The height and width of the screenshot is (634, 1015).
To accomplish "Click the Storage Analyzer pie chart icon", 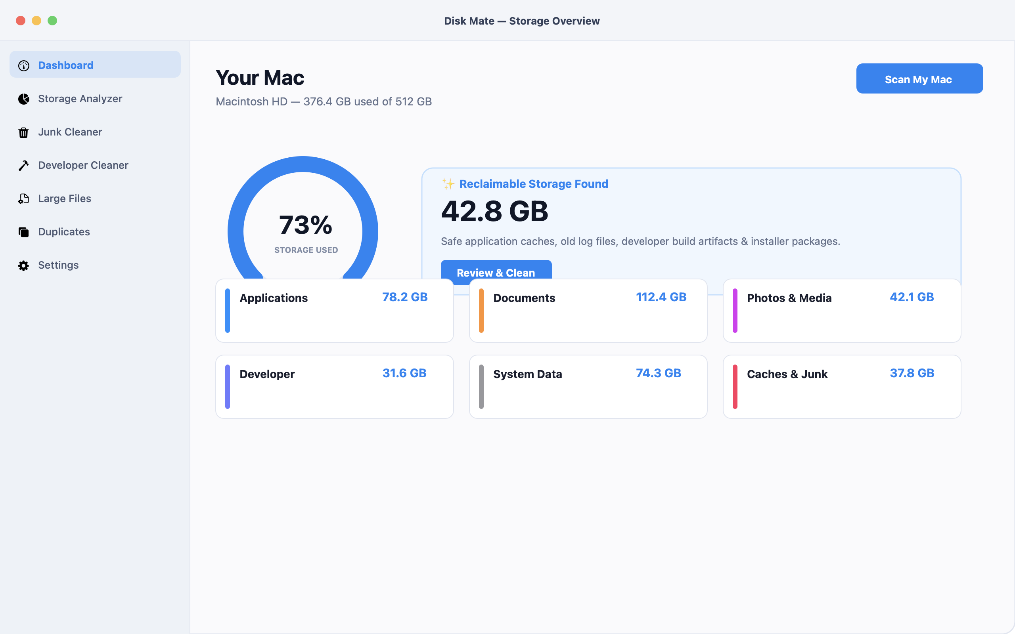I will (x=23, y=99).
